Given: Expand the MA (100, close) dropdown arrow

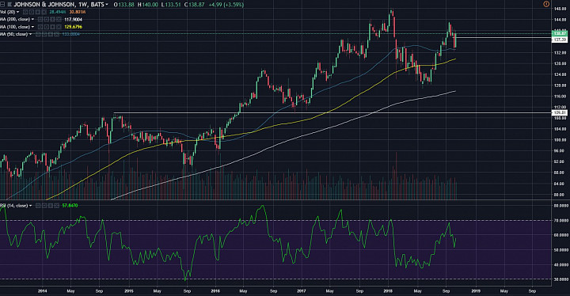Looking at the screenshot, I should (32, 27).
